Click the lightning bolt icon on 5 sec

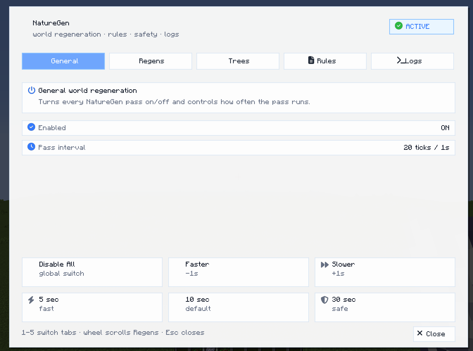[31, 300]
